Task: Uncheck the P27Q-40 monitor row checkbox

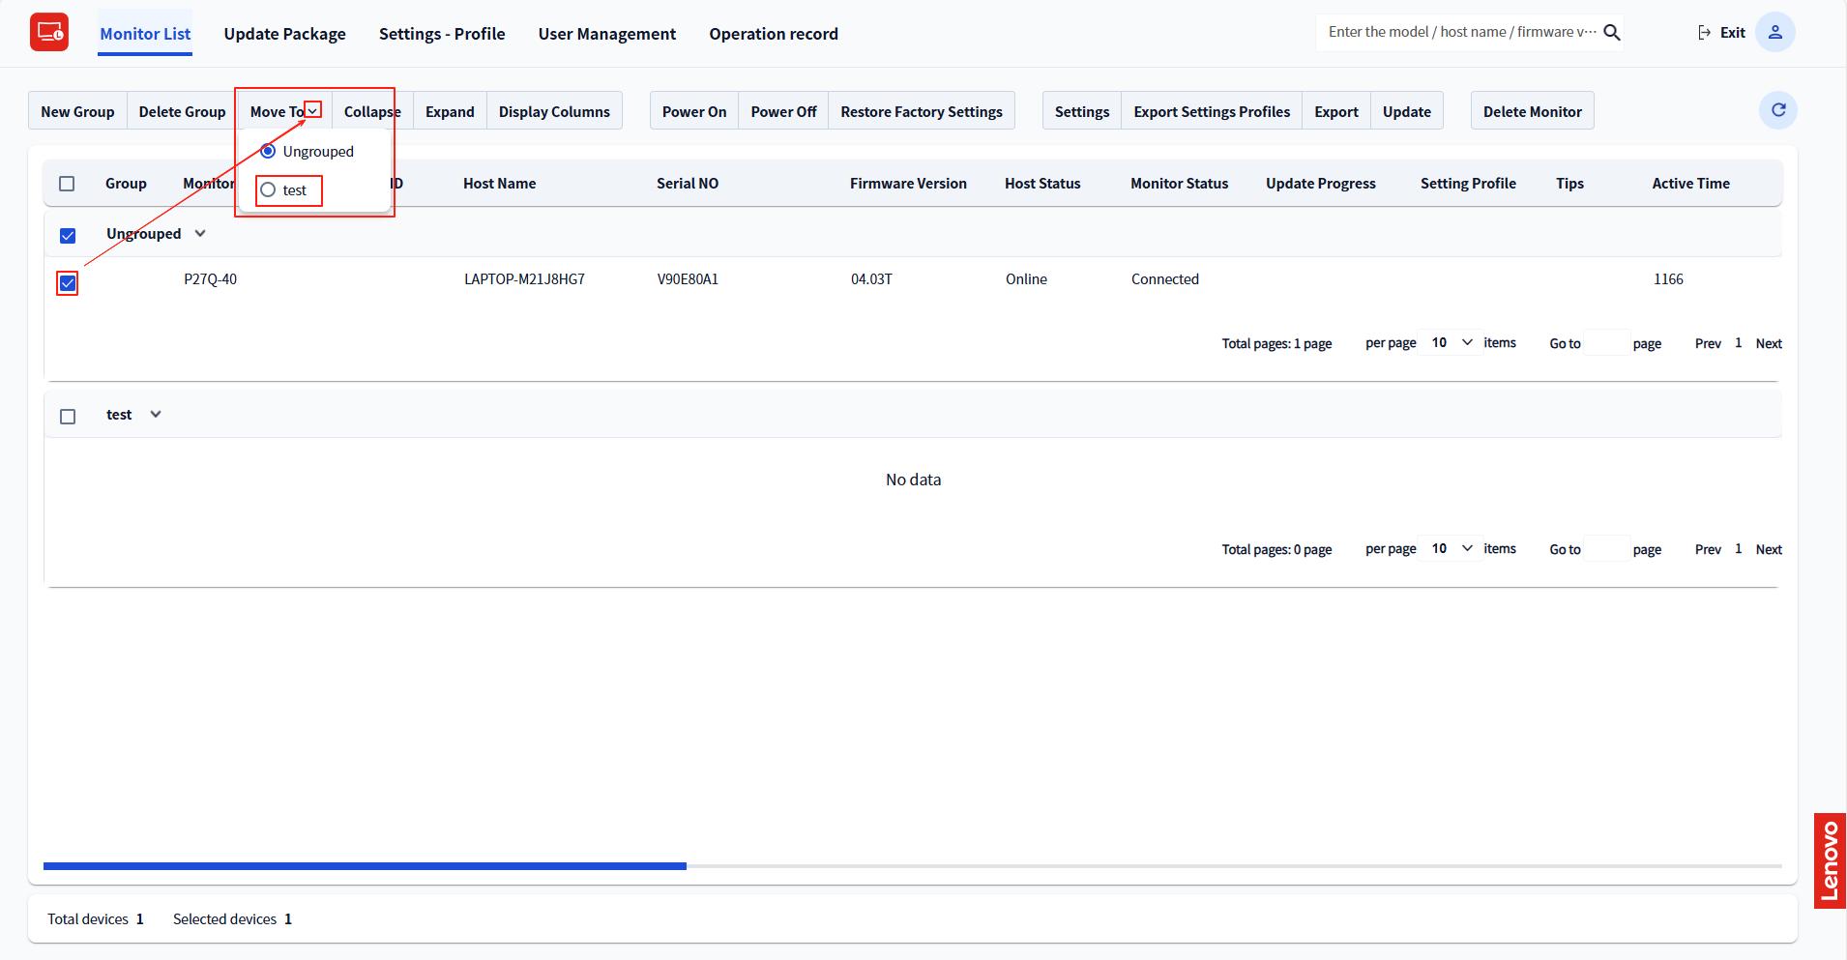Action: coord(68,283)
